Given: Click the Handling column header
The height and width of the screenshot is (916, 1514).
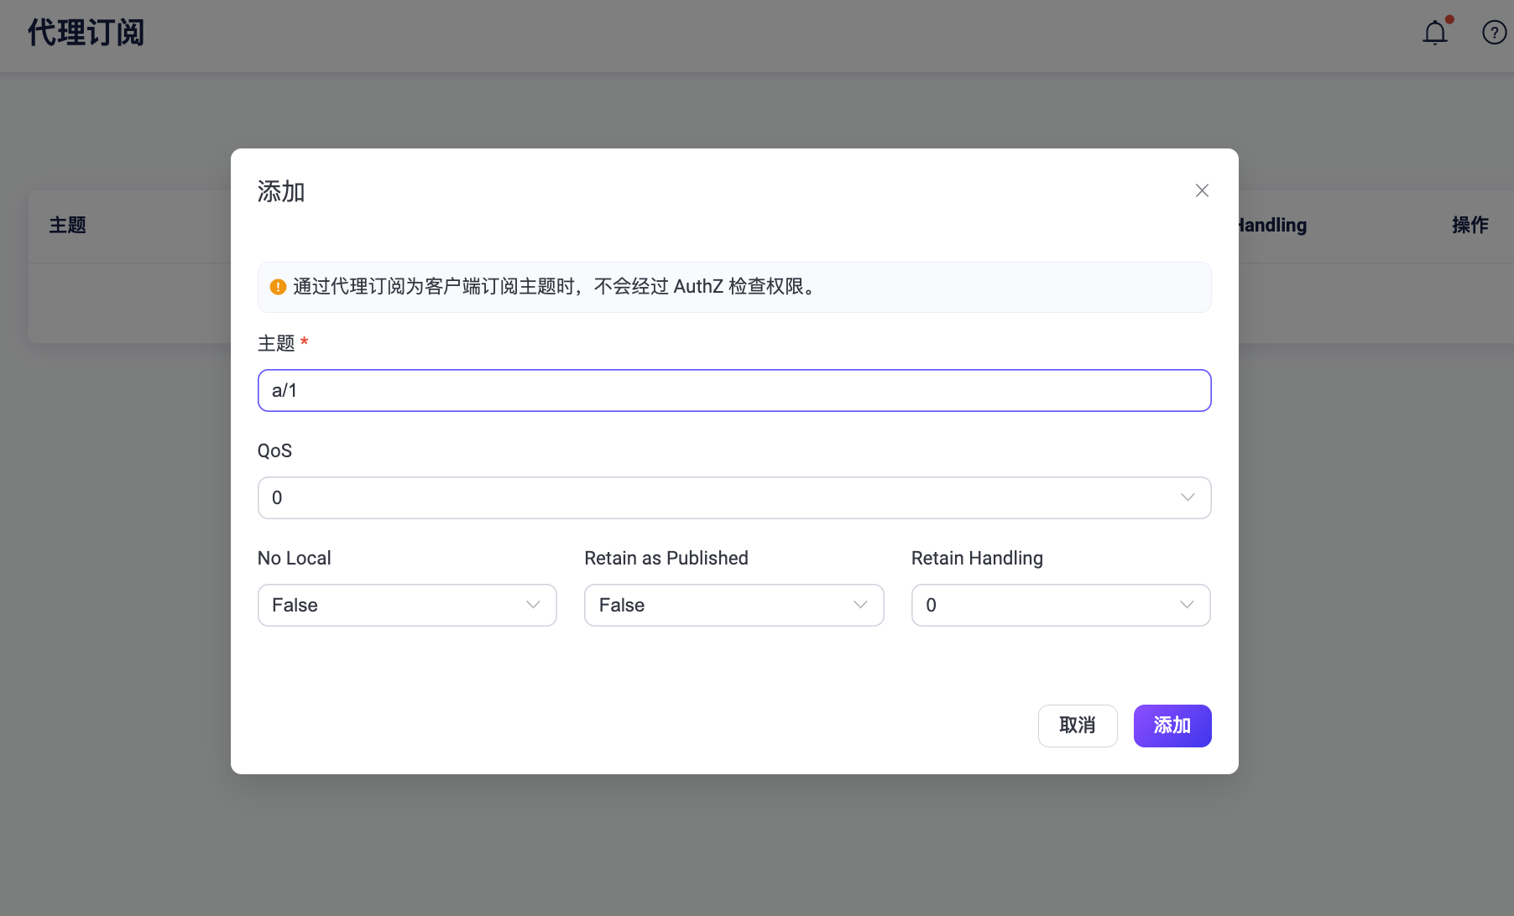Looking at the screenshot, I should (x=1271, y=225).
